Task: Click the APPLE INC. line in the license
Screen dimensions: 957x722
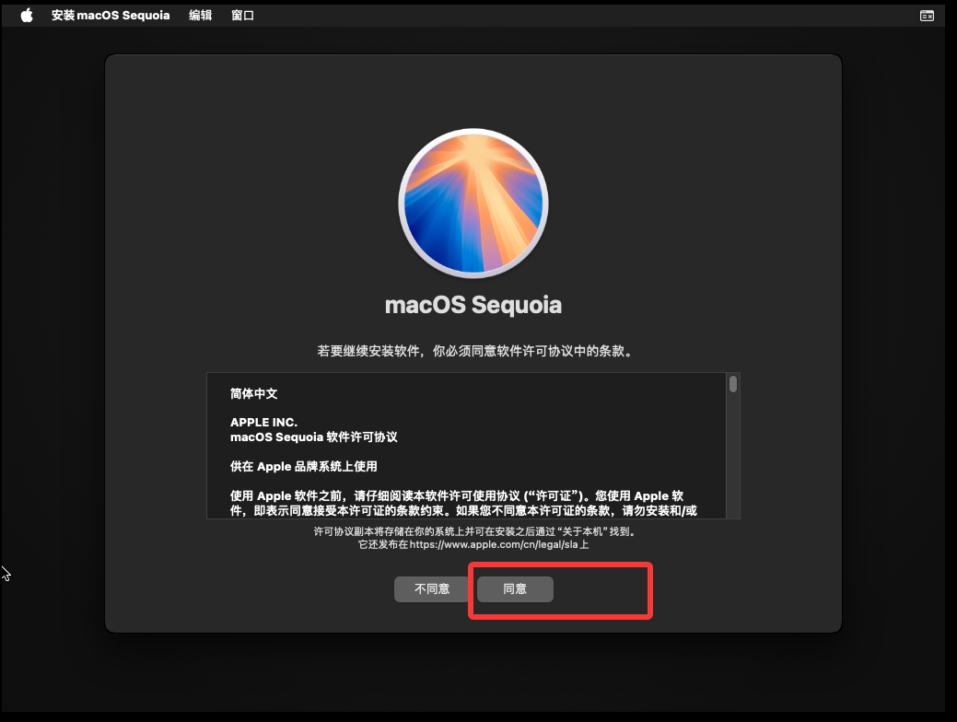Action: [x=263, y=423]
